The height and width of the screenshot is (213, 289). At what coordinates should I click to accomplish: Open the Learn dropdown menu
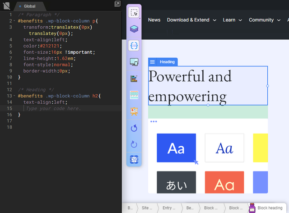(232, 20)
